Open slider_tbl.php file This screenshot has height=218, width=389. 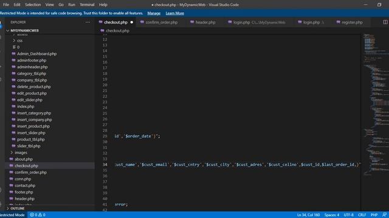(x=29, y=146)
